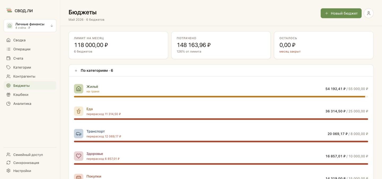Open the Личные финансы account switcher dropdown
This screenshot has height=179, width=382.
pos(30,26)
